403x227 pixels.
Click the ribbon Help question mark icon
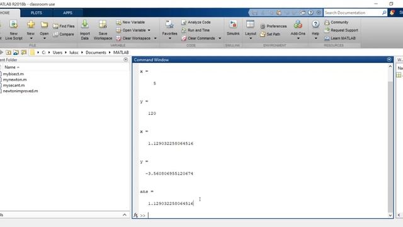tap(315, 24)
